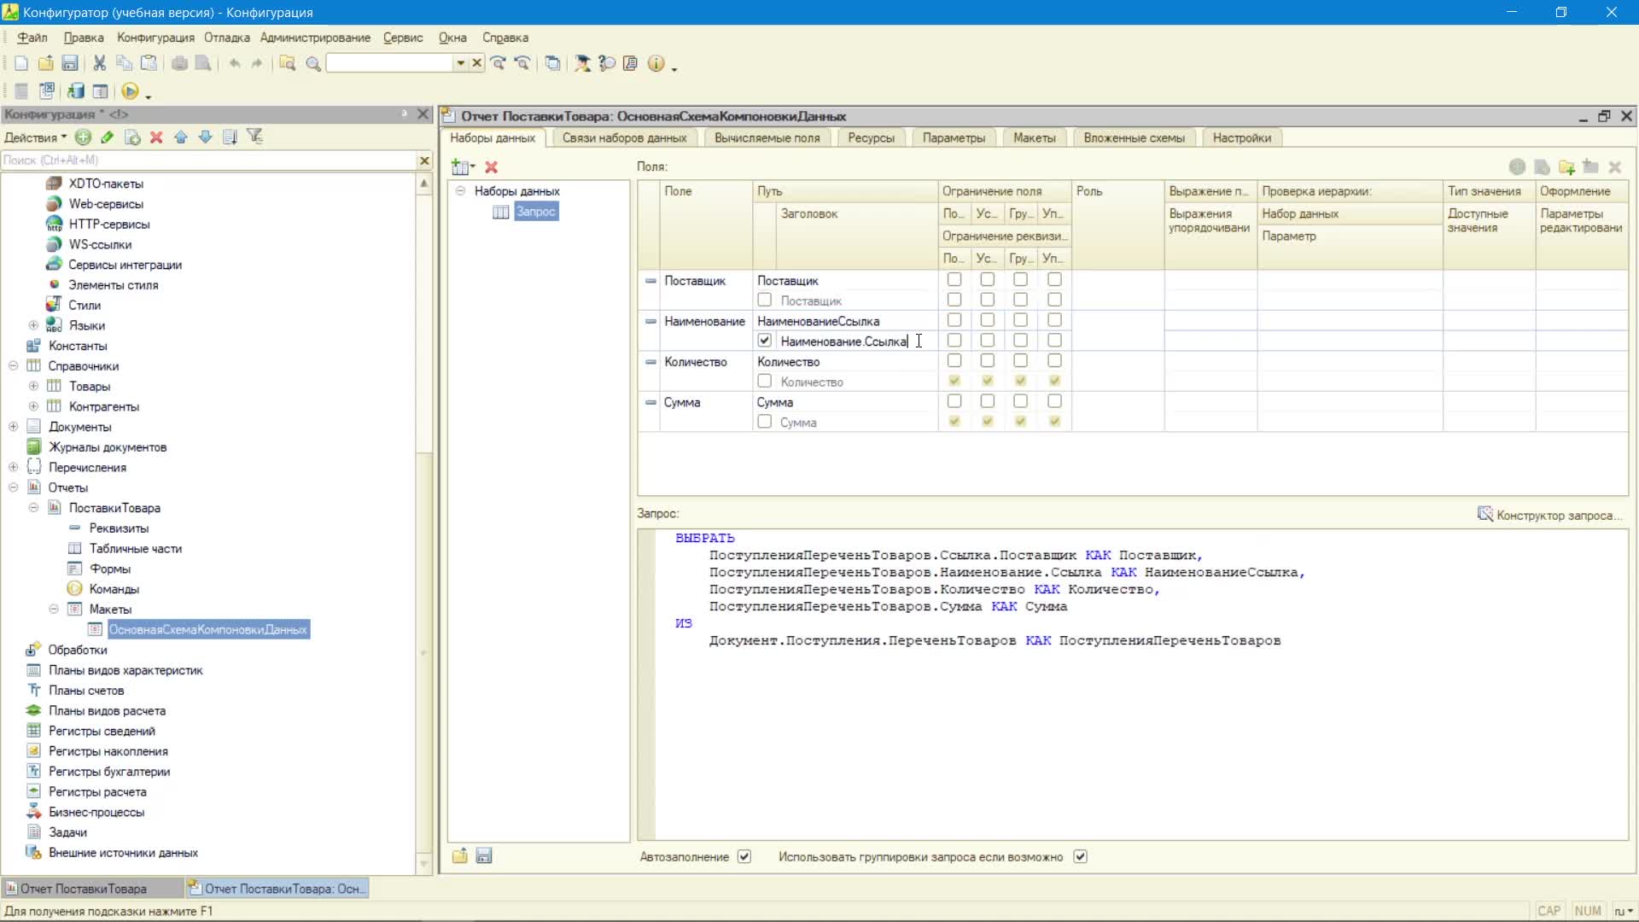Click the Update database configuration icon
Viewport: 1639px width, 922px height.
(x=75, y=91)
